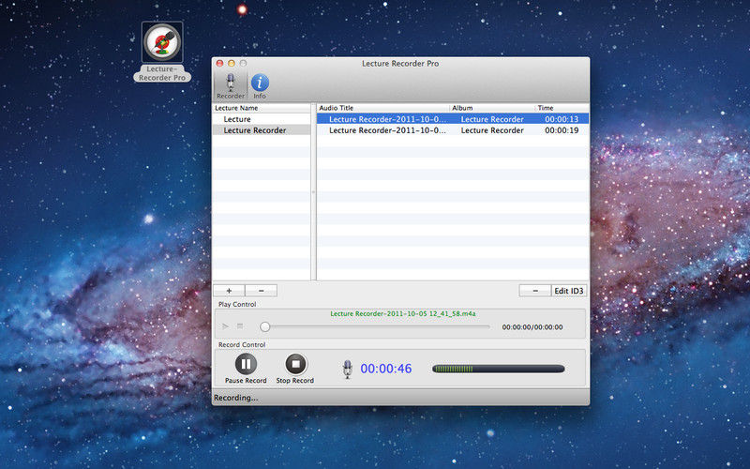This screenshot has height=469, width=750.
Task: Add a new lecture with the plus button
Action: (x=229, y=291)
